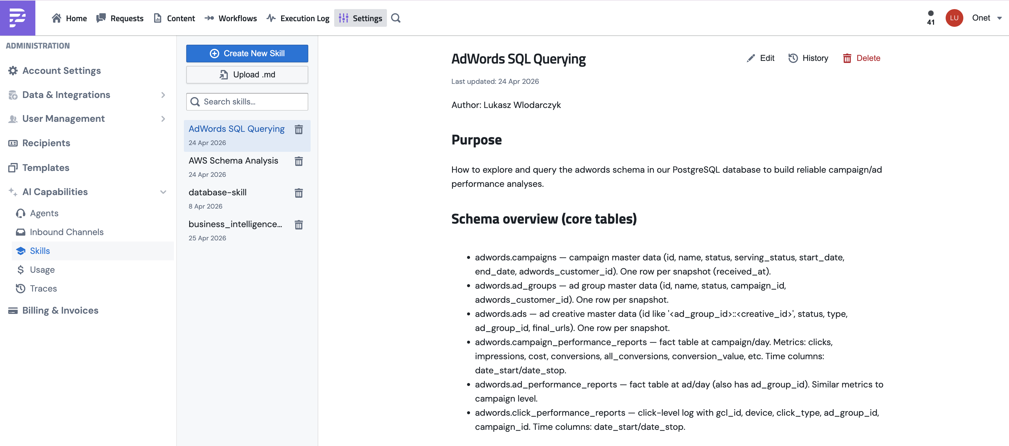Image resolution: width=1009 pixels, height=446 pixels.
Task: Open the search magnifier in top navigation
Action: (x=395, y=18)
